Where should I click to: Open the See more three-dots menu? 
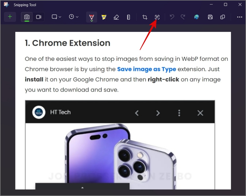(x=239, y=17)
